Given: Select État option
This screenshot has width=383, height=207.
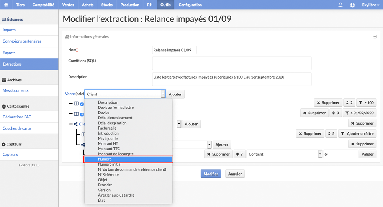Looking at the screenshot, I should pos(101,200).
